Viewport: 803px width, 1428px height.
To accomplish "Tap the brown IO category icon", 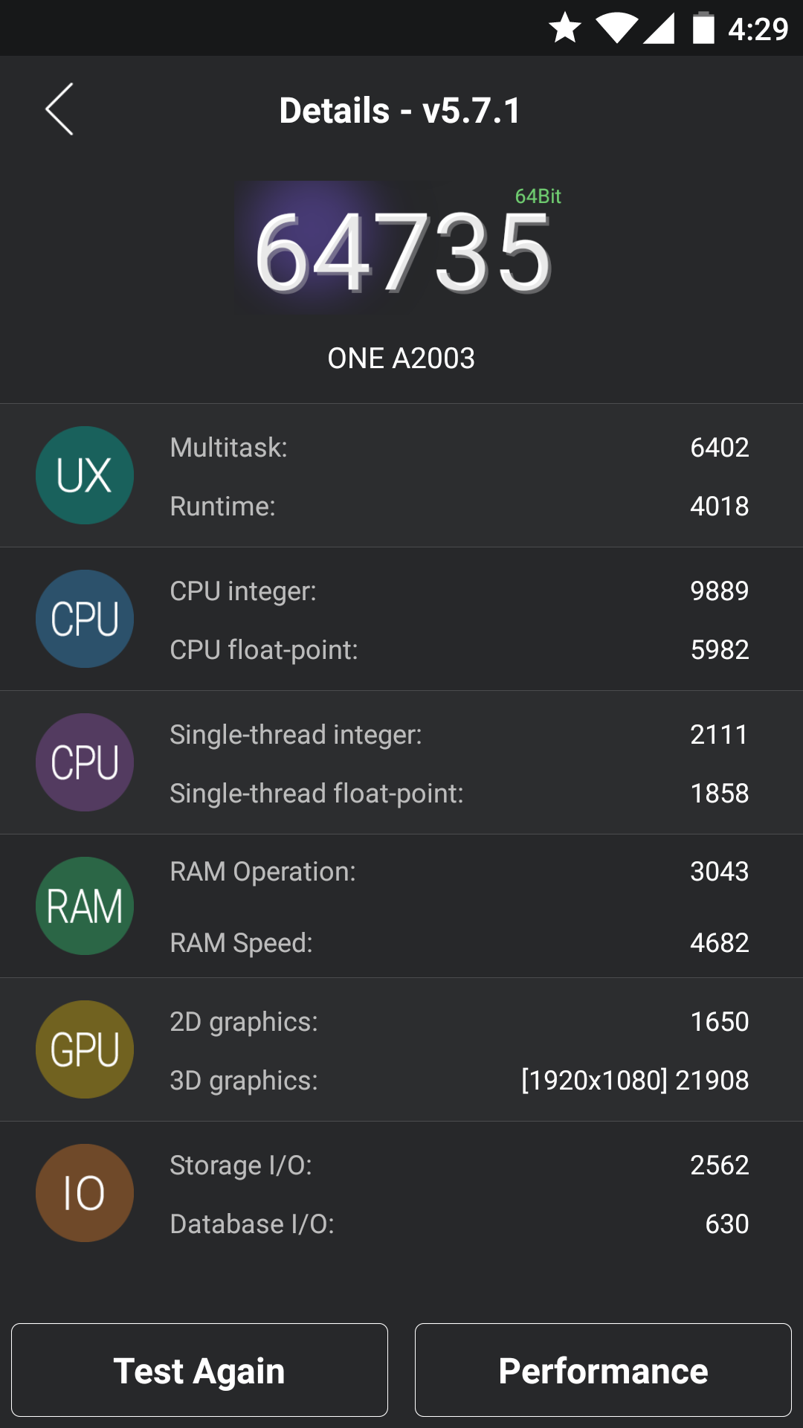I will pyautogui.click(x=85, y=1193).
